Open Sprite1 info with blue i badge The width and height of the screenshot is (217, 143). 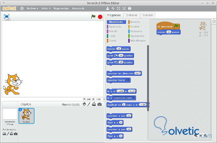pyautogui.click(x=20, y=110)
